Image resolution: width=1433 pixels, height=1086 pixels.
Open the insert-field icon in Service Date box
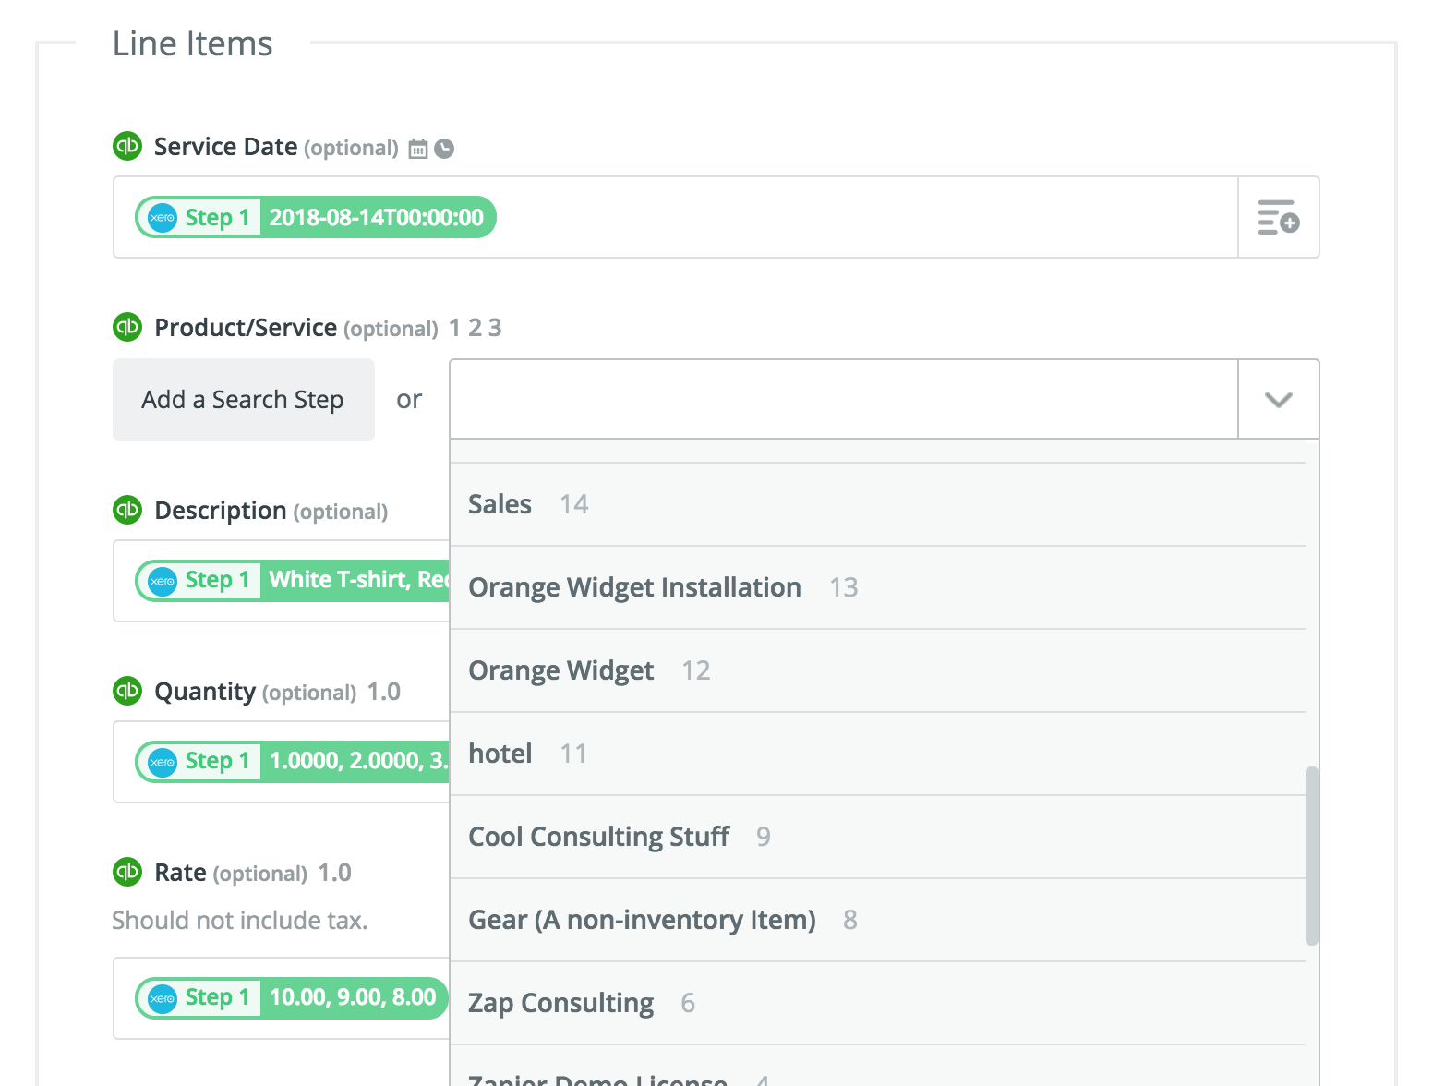1279,217
